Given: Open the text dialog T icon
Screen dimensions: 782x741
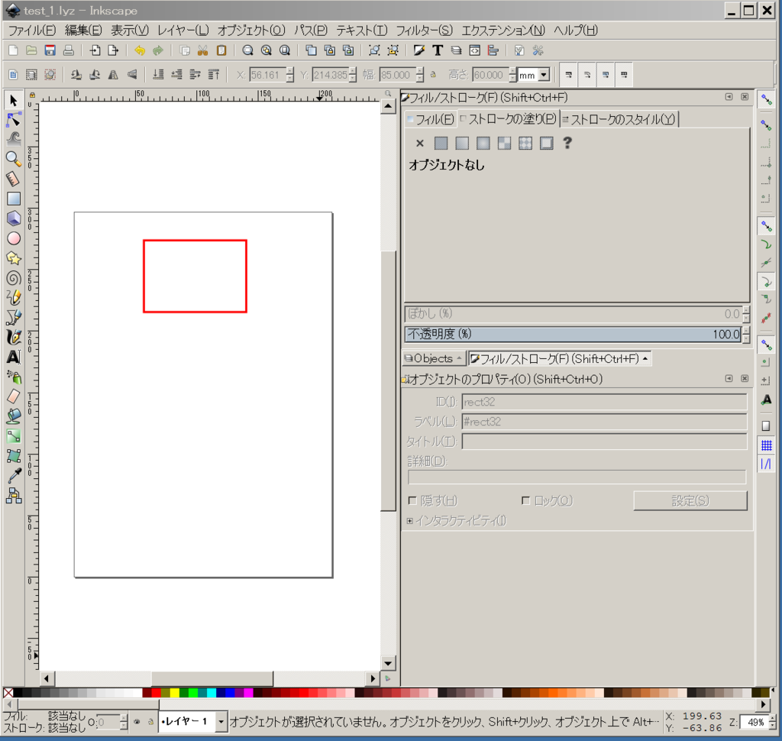Looking at the screenshot, I should point(438,50).
